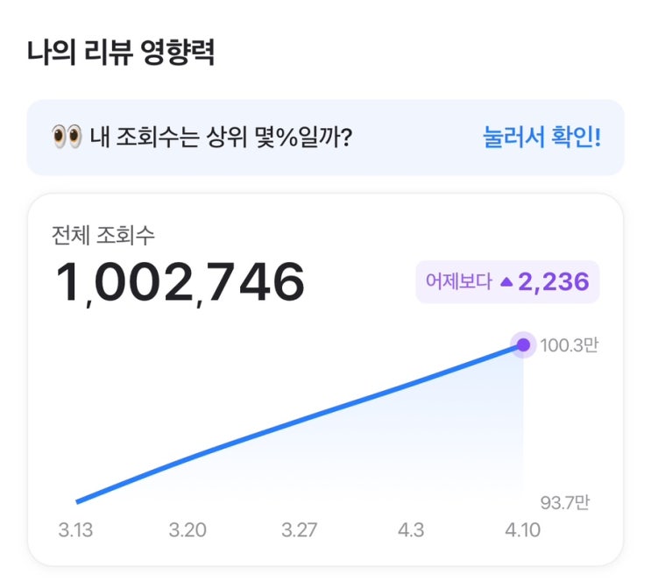
Task: Click the total views number 1,002,746
Action: pos(180,282)
